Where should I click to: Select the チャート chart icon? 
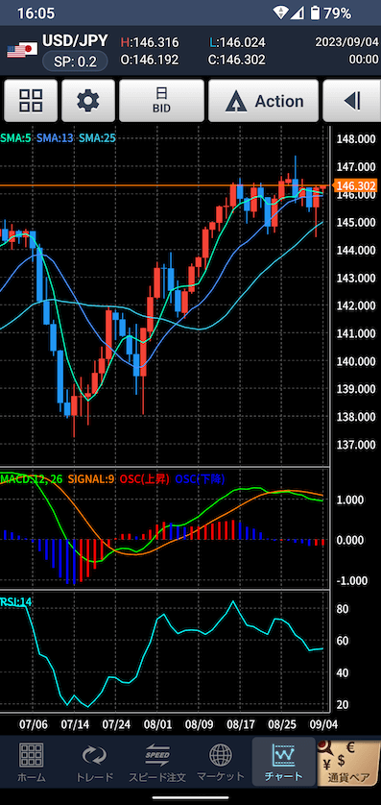click(283, 762)
